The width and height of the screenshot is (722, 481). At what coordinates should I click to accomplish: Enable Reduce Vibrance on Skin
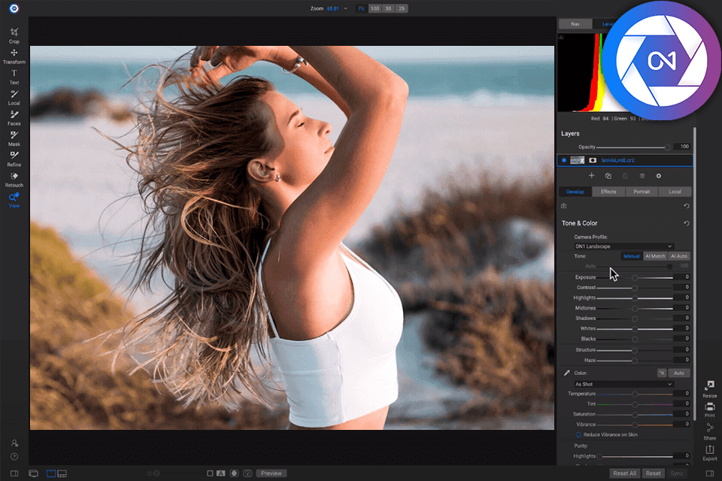pyautogui.click(x=578, y=434)
